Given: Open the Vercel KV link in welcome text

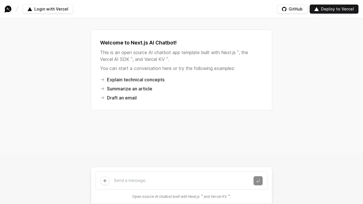Looking at the screenshot, I should tap(154, 59).
